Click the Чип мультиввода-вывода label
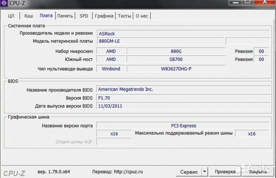The image size is (276, 178). 65,69
